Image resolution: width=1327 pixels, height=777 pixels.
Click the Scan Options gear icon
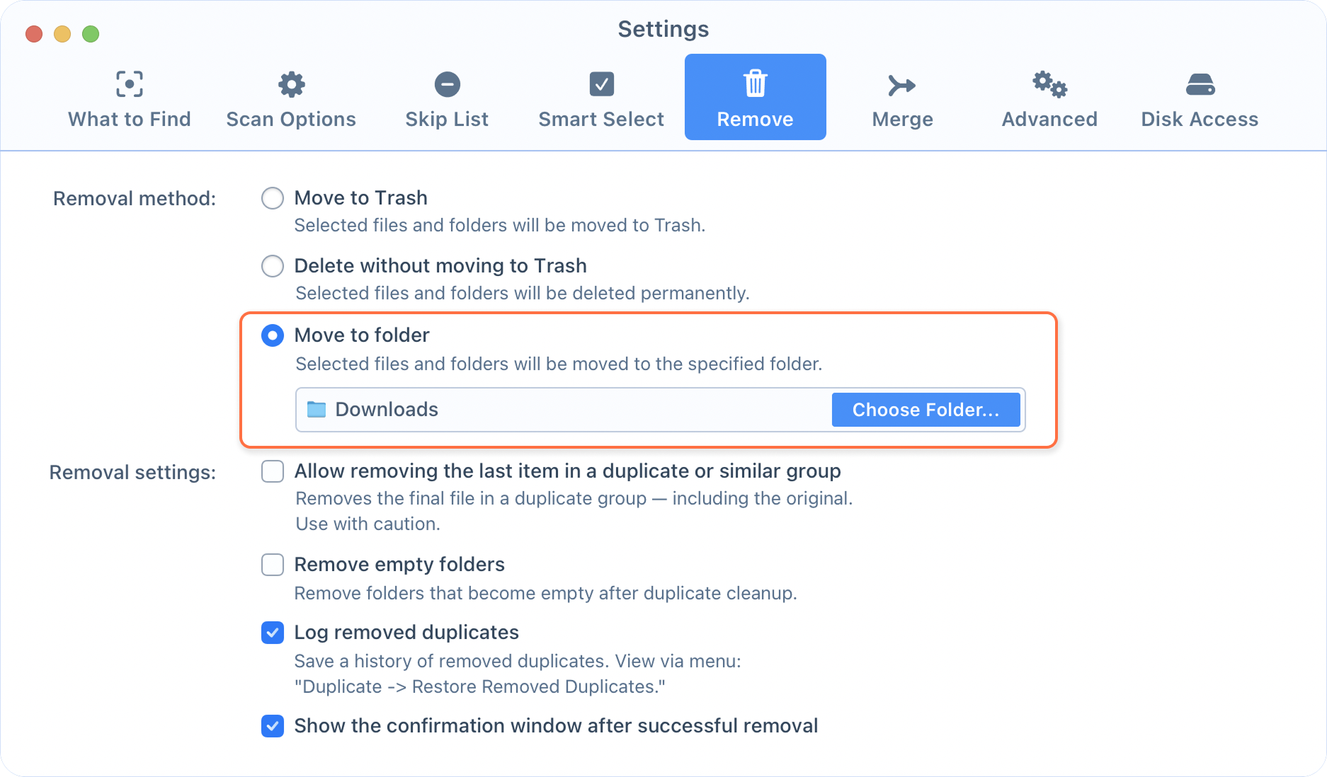[291, 84]
